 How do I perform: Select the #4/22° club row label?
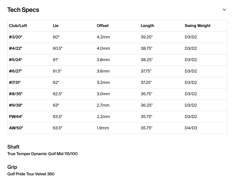[15, 48]
